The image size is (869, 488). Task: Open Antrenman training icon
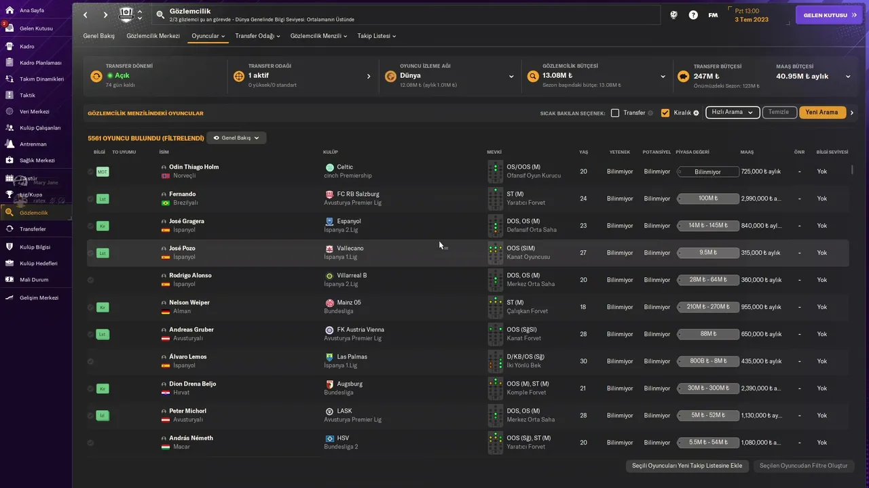10,144
